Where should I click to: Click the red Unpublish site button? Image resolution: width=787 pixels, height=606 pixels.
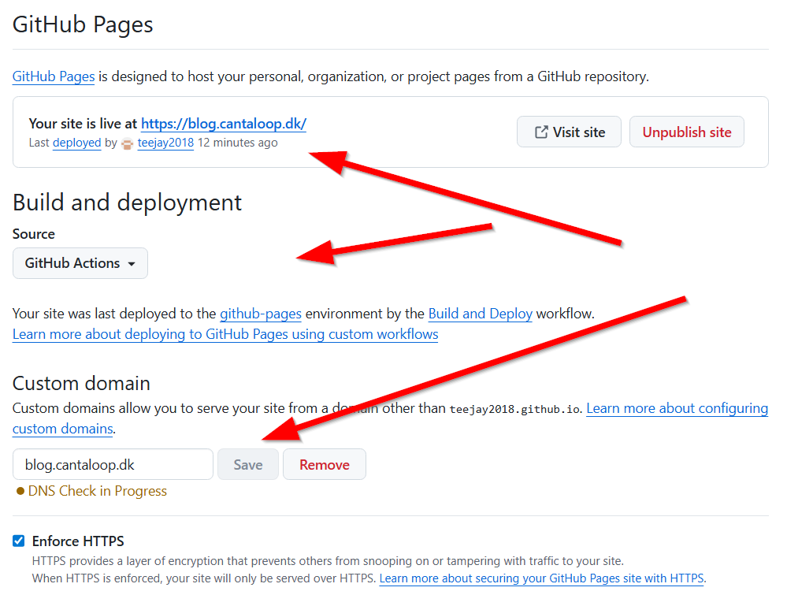pyautogui.click(x=686, y=132)
